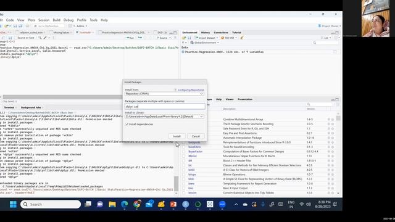Click Install in the Install Packages dialog
The image size is (395, 222).
pos(177,136)
